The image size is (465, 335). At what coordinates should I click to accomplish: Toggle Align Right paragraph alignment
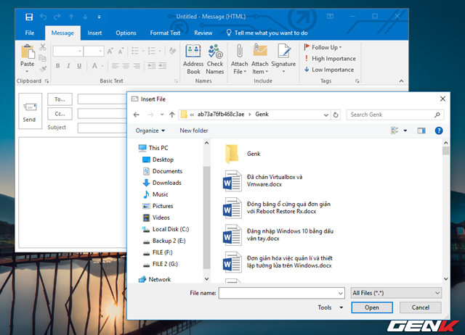(x=137, y=66)
